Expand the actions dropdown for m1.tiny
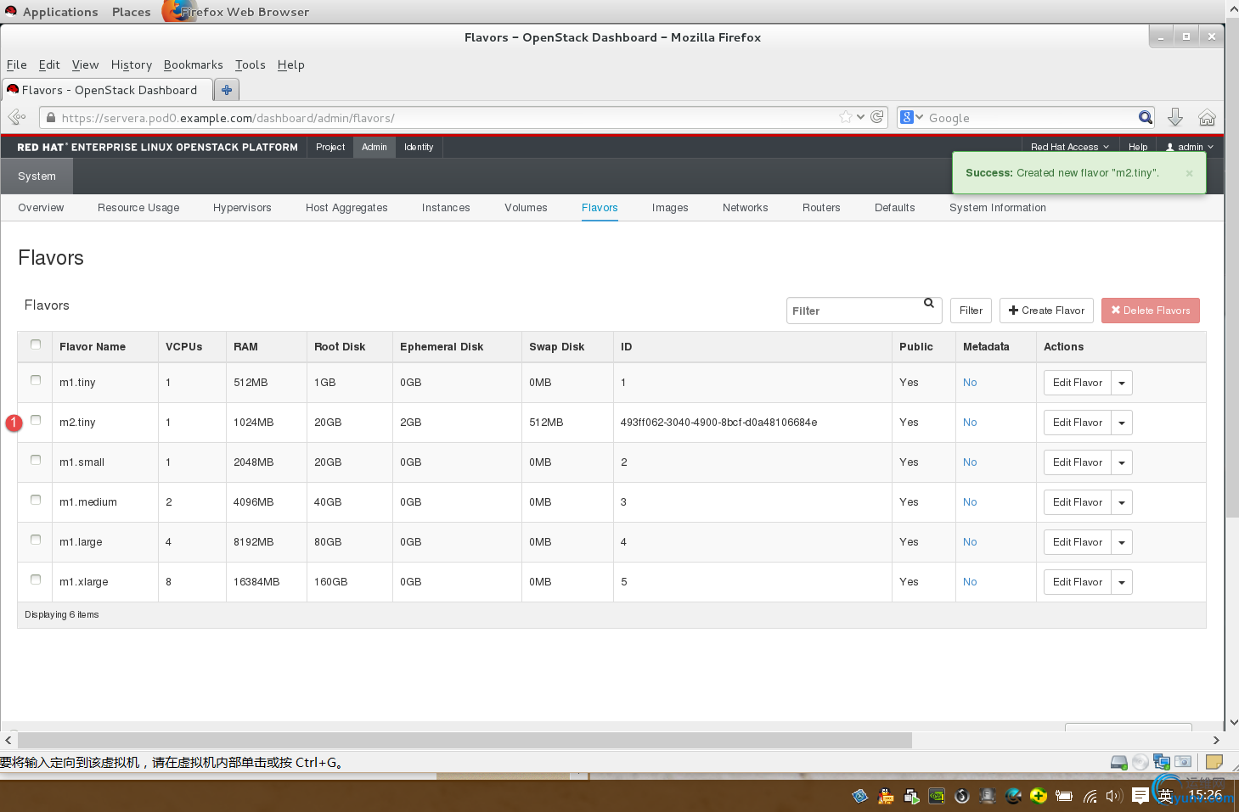 [1122, 383]
